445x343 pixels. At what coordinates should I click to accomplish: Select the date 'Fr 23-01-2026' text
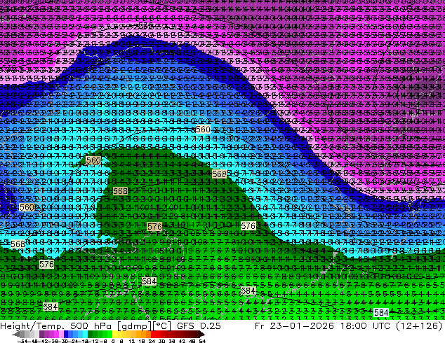[294, 325]
